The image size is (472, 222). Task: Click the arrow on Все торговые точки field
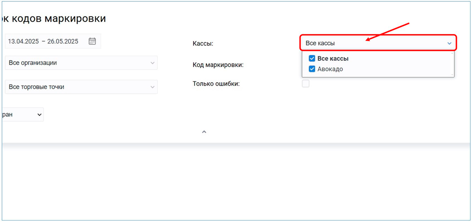tap(152, 87)
